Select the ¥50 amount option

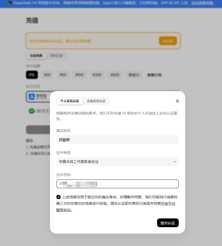pos(63,75)
